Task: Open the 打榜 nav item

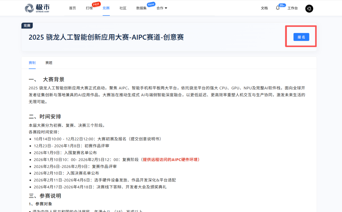Action: coord(89,8)
